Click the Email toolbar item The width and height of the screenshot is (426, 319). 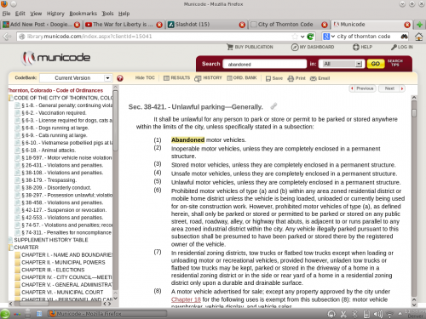click(x=319, y=78)
